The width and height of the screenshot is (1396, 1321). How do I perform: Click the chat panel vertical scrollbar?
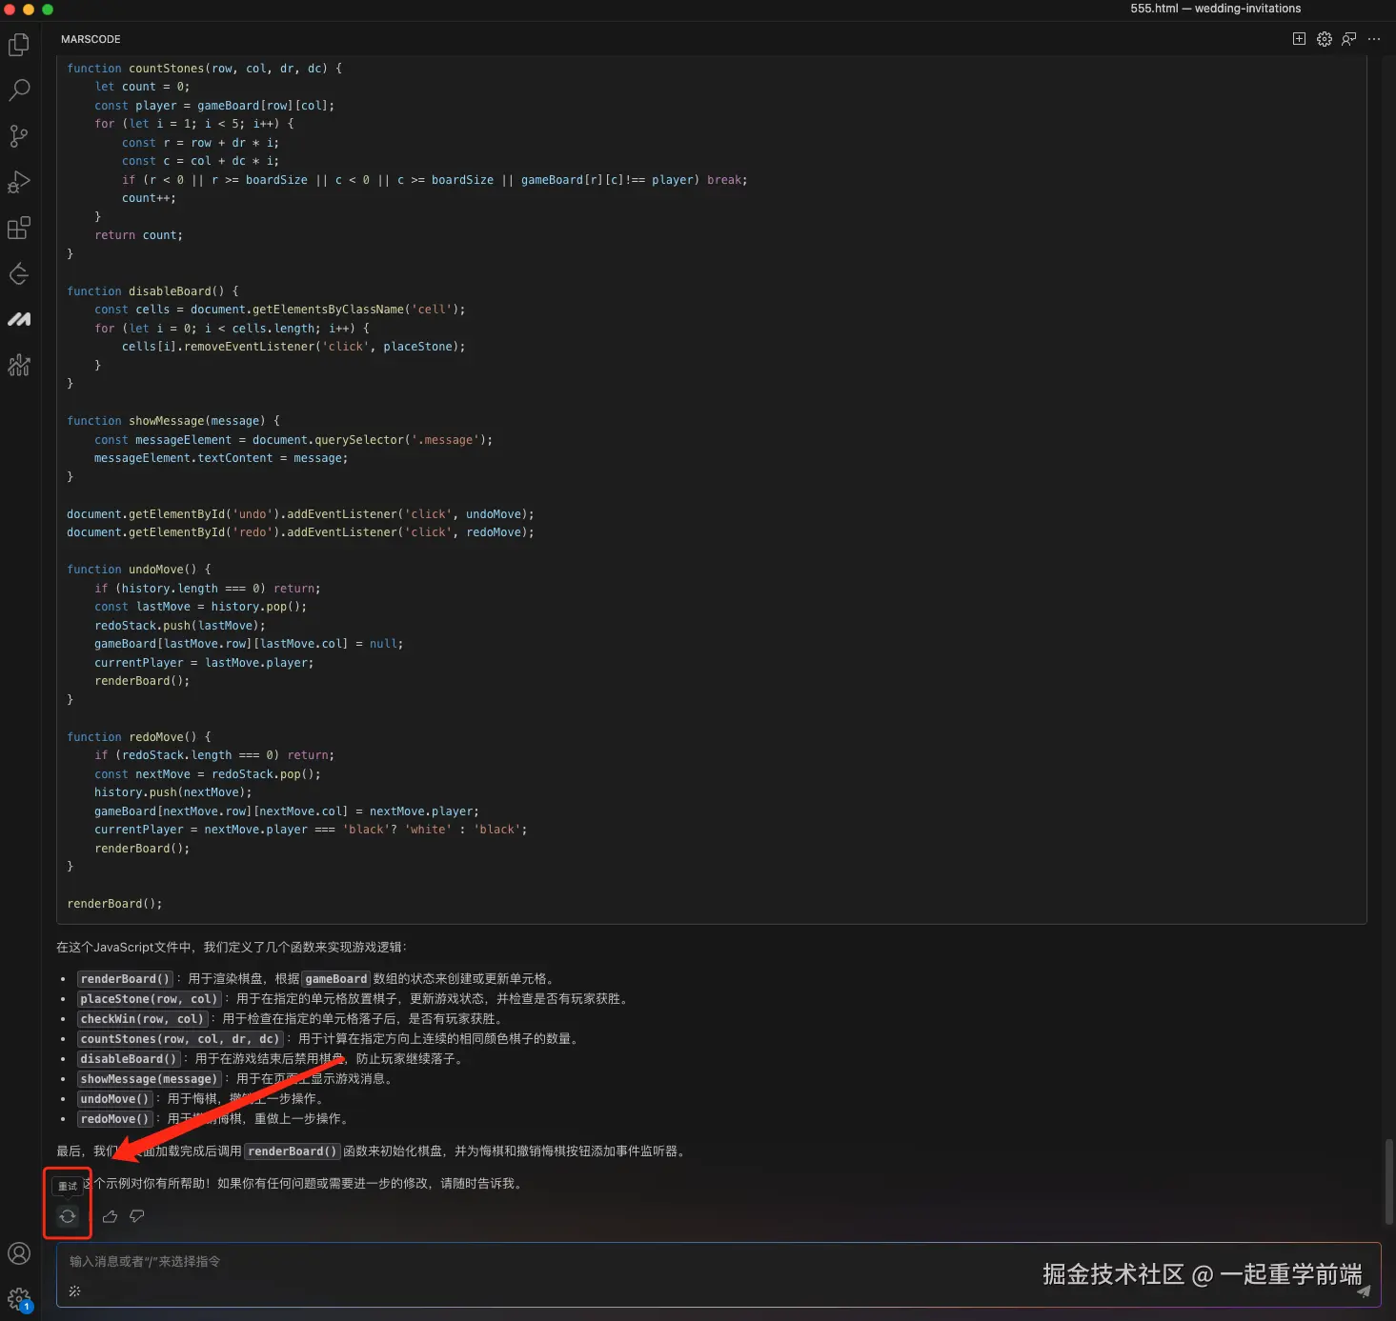(x=1389, y=1181)
